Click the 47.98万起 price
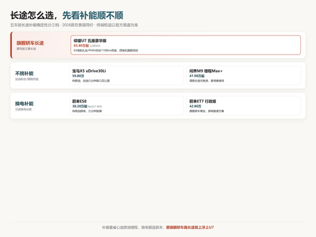The image size is (316, 237). pos(197,76)
